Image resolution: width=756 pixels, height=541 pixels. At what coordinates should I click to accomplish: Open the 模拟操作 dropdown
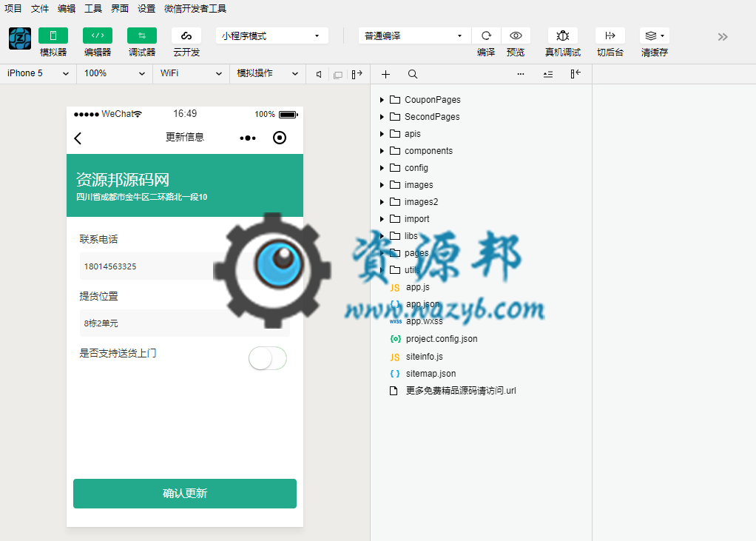point(268,73)
